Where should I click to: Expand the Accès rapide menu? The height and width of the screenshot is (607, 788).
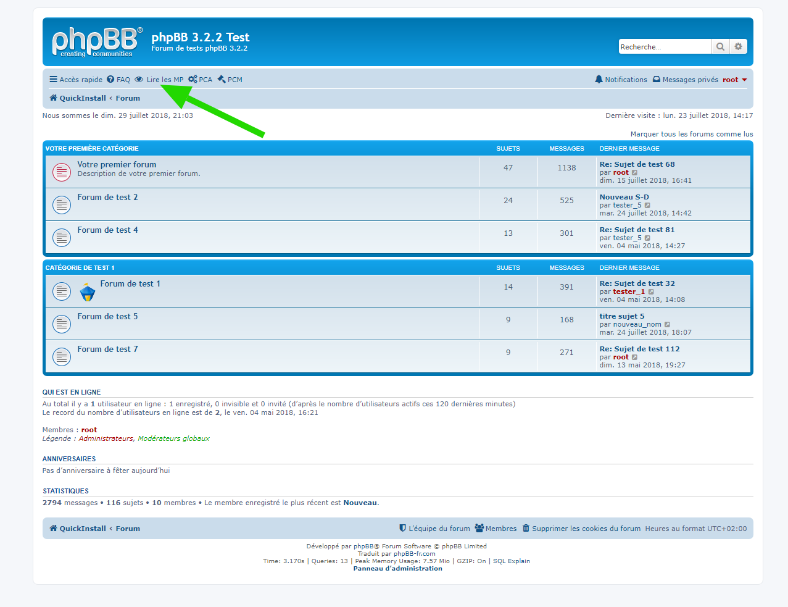[76, 80]
